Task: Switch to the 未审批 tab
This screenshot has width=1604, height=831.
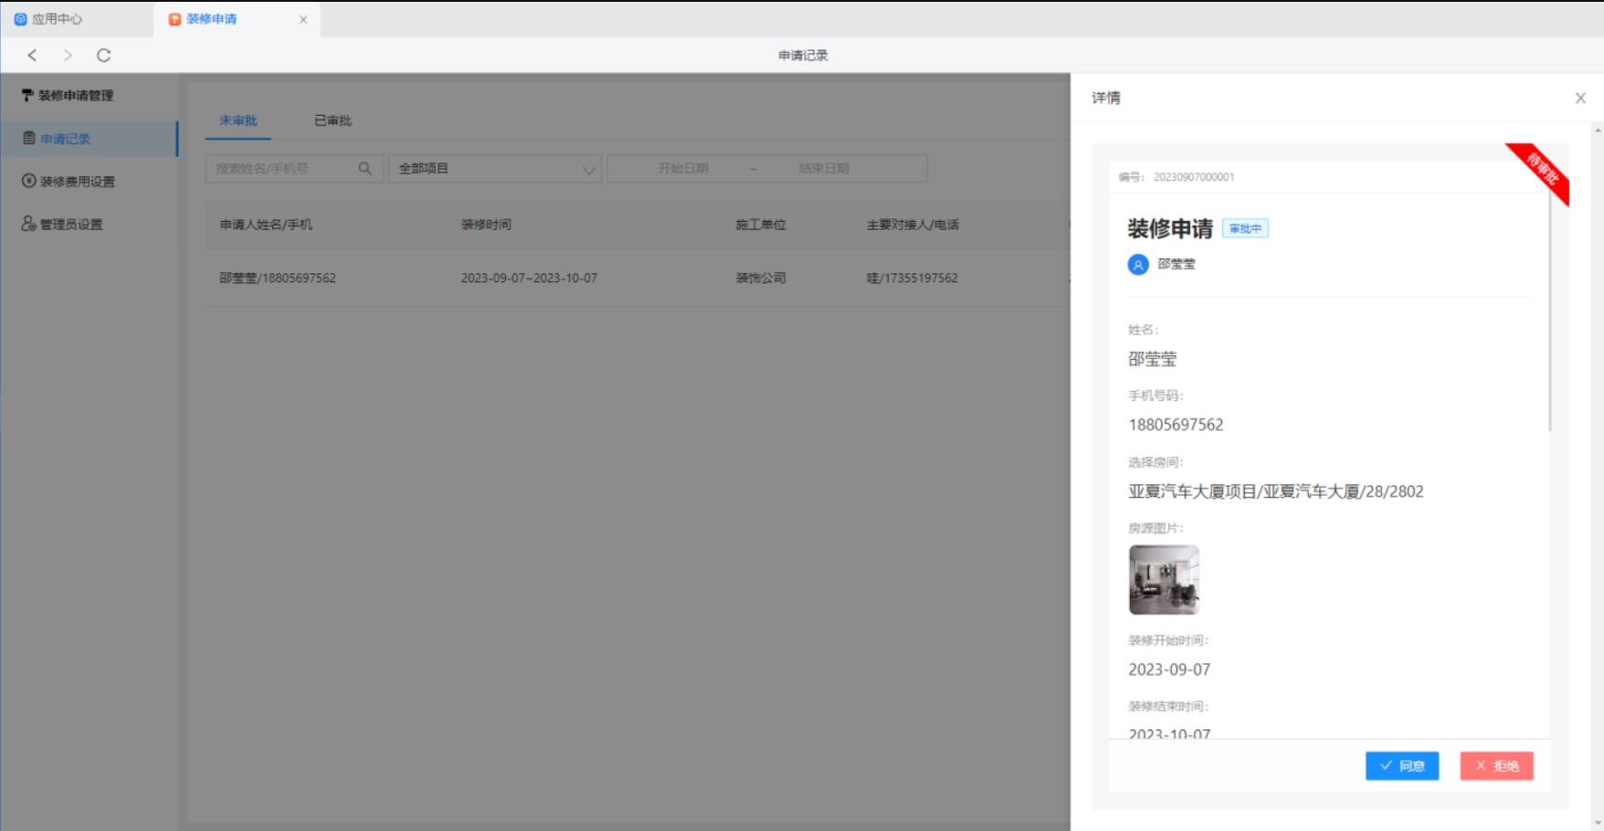Action: click(238, 121)
